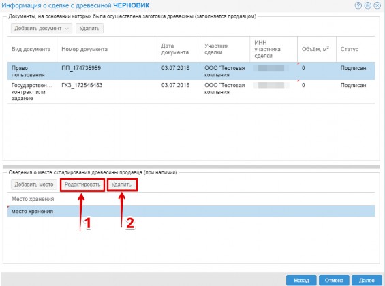Click the Место хранения column header
Image resolution: width=385 pixels, height=286 pixels.
(x=33, y=199)
